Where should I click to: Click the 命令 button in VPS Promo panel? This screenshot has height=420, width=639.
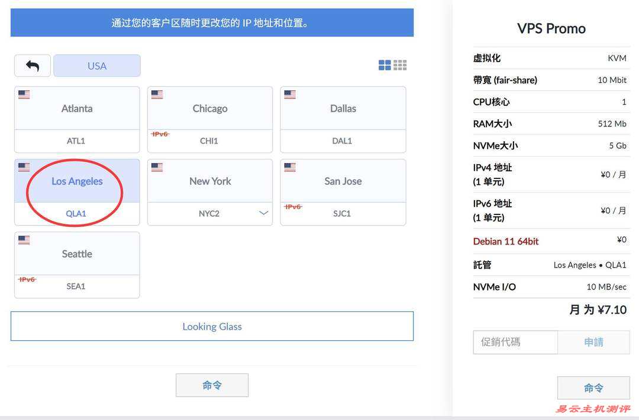point(593,388)
